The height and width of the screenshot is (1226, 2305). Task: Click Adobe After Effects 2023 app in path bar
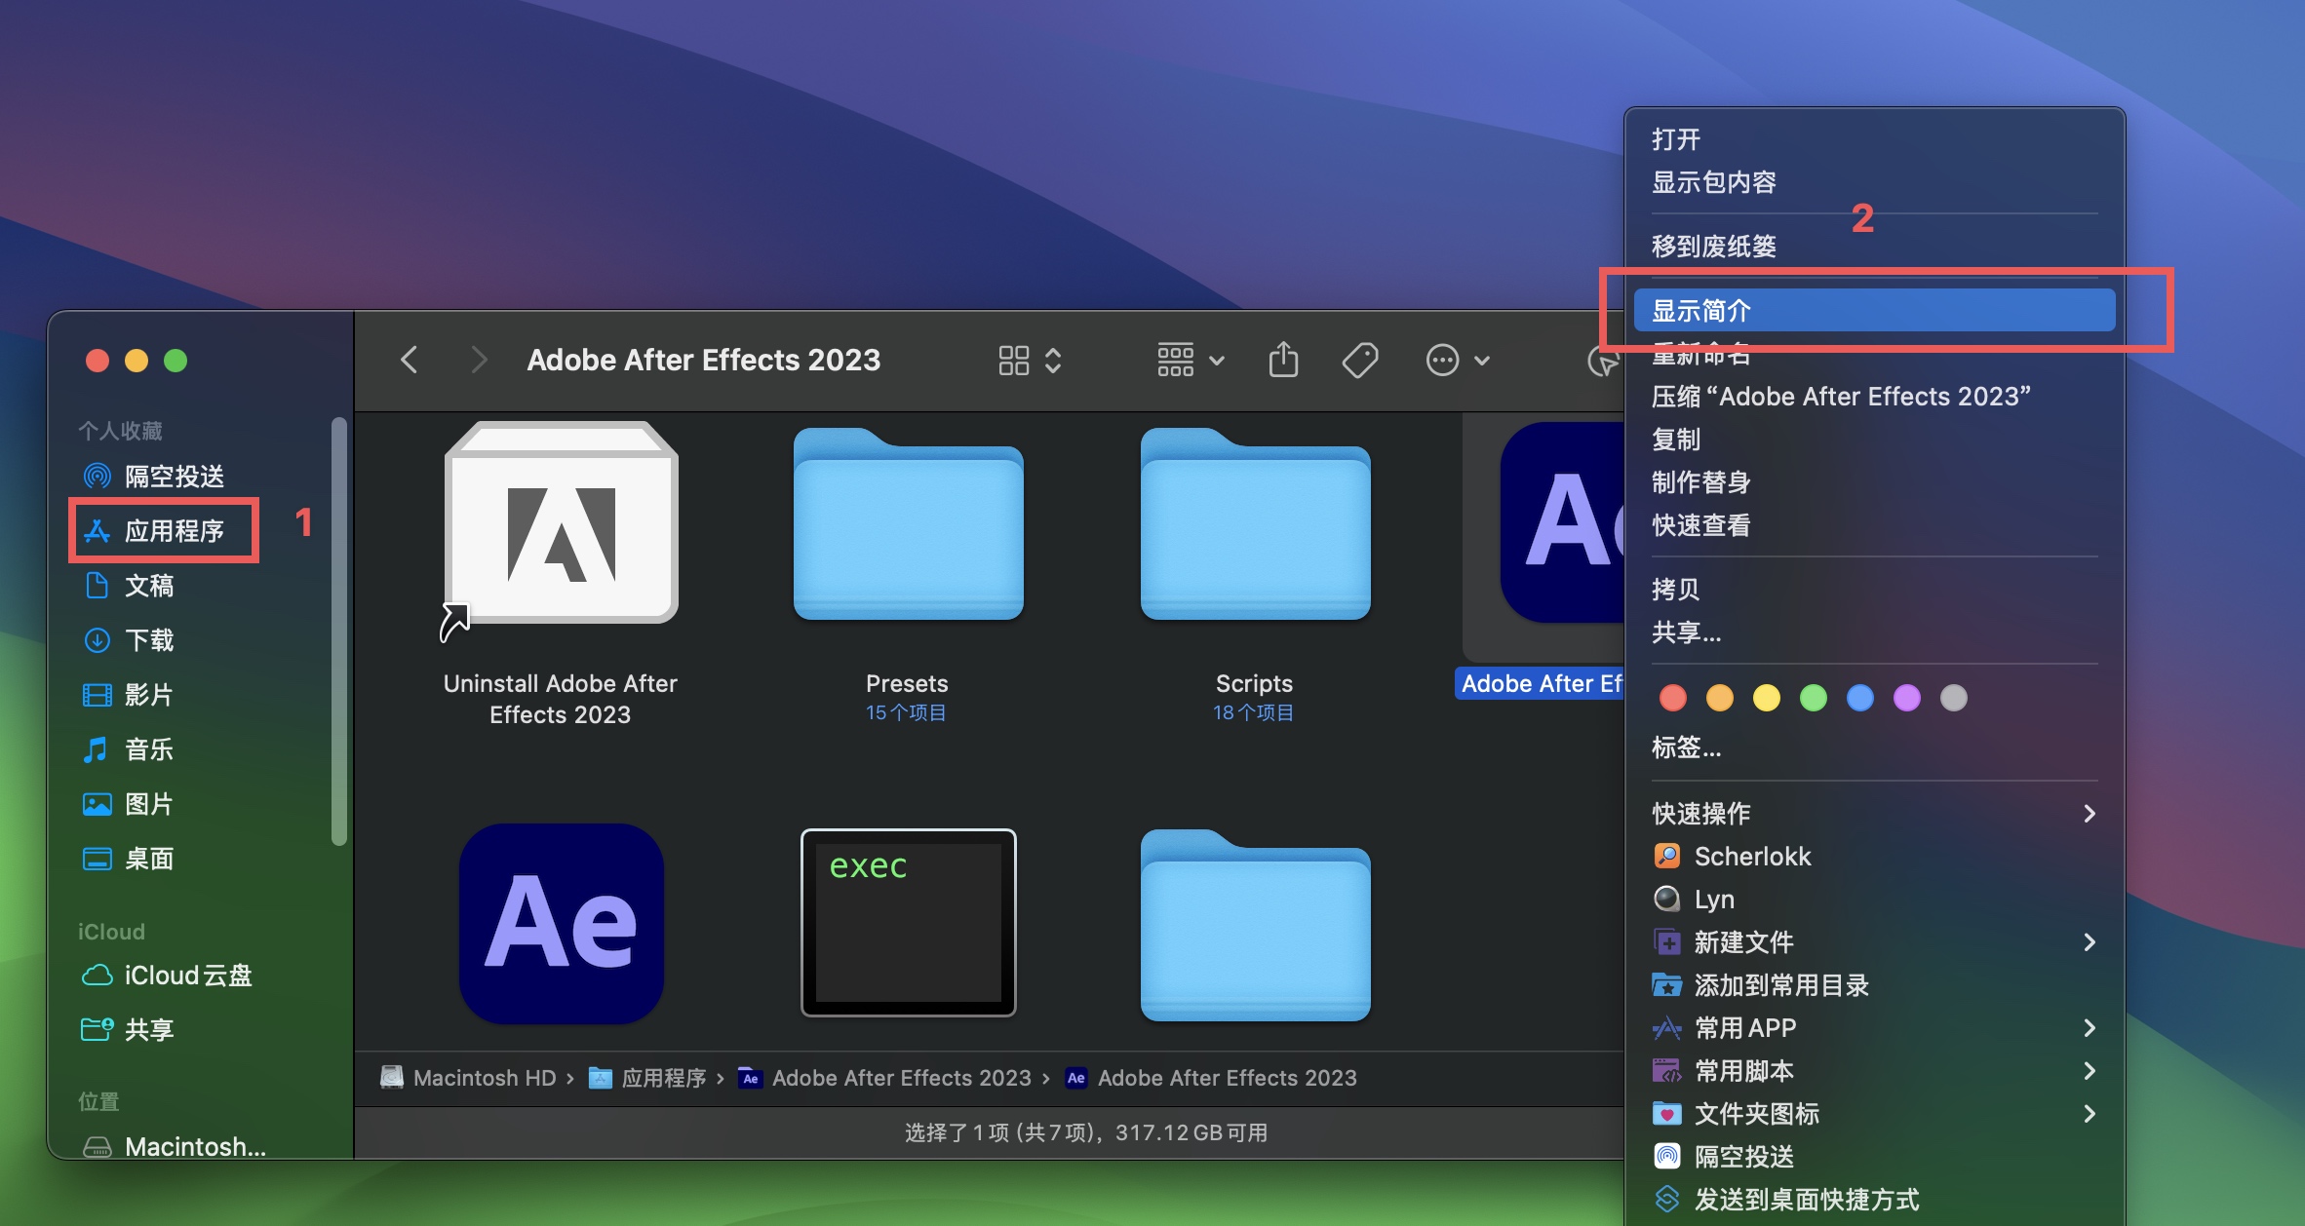pyautogui.click(x=1211, y=1078)
